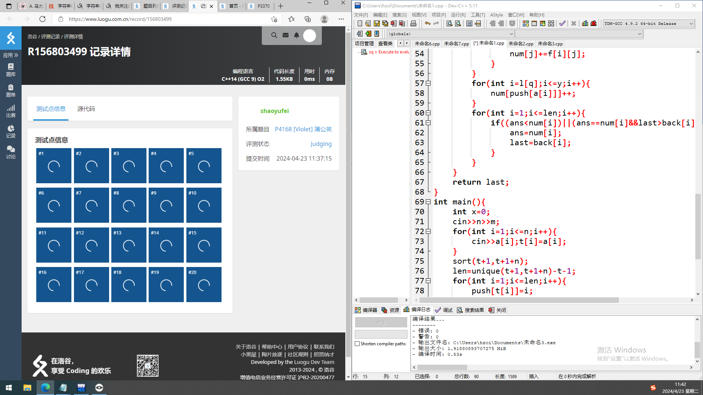This screenshot has width=703, height=395.
Task: Open the Windows Start menu
Action: 9,388
